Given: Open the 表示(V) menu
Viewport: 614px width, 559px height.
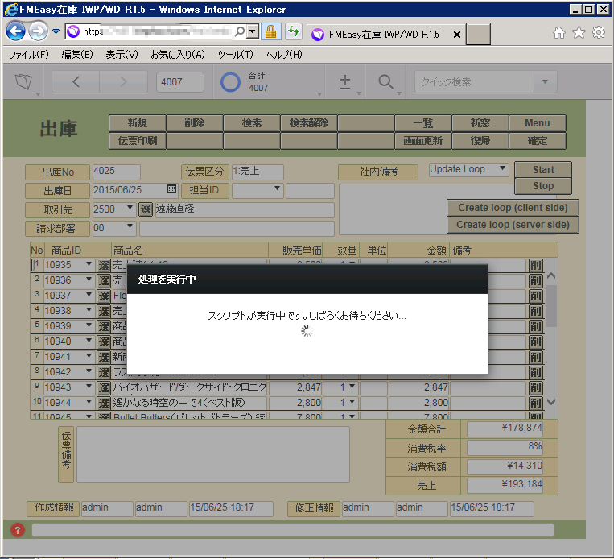Looking at the screenshot, I should [x=122, y=55].
